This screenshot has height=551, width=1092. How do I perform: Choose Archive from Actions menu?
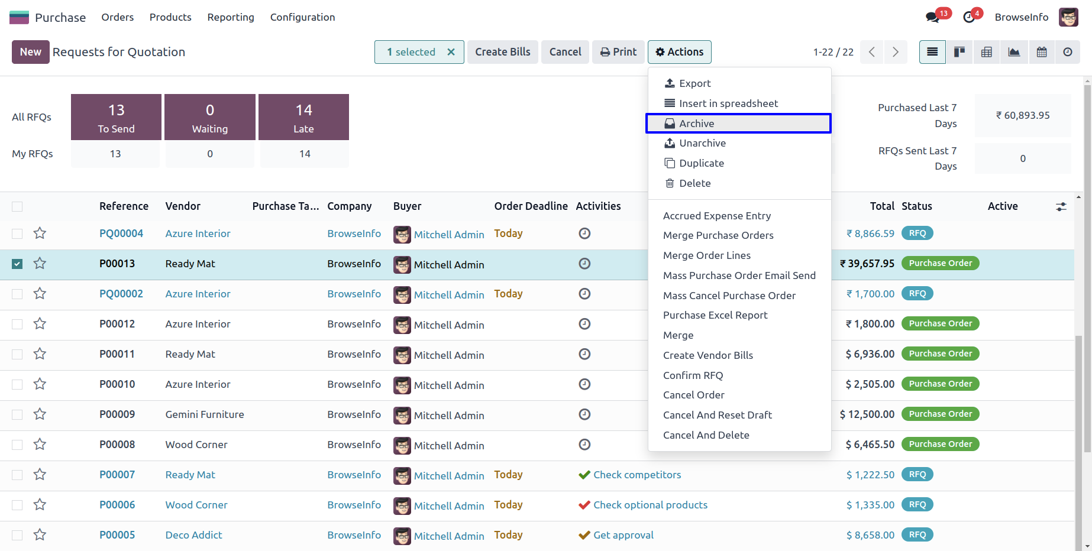tap(696, 124)
